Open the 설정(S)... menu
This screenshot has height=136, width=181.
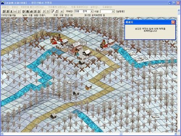(95, 7)
